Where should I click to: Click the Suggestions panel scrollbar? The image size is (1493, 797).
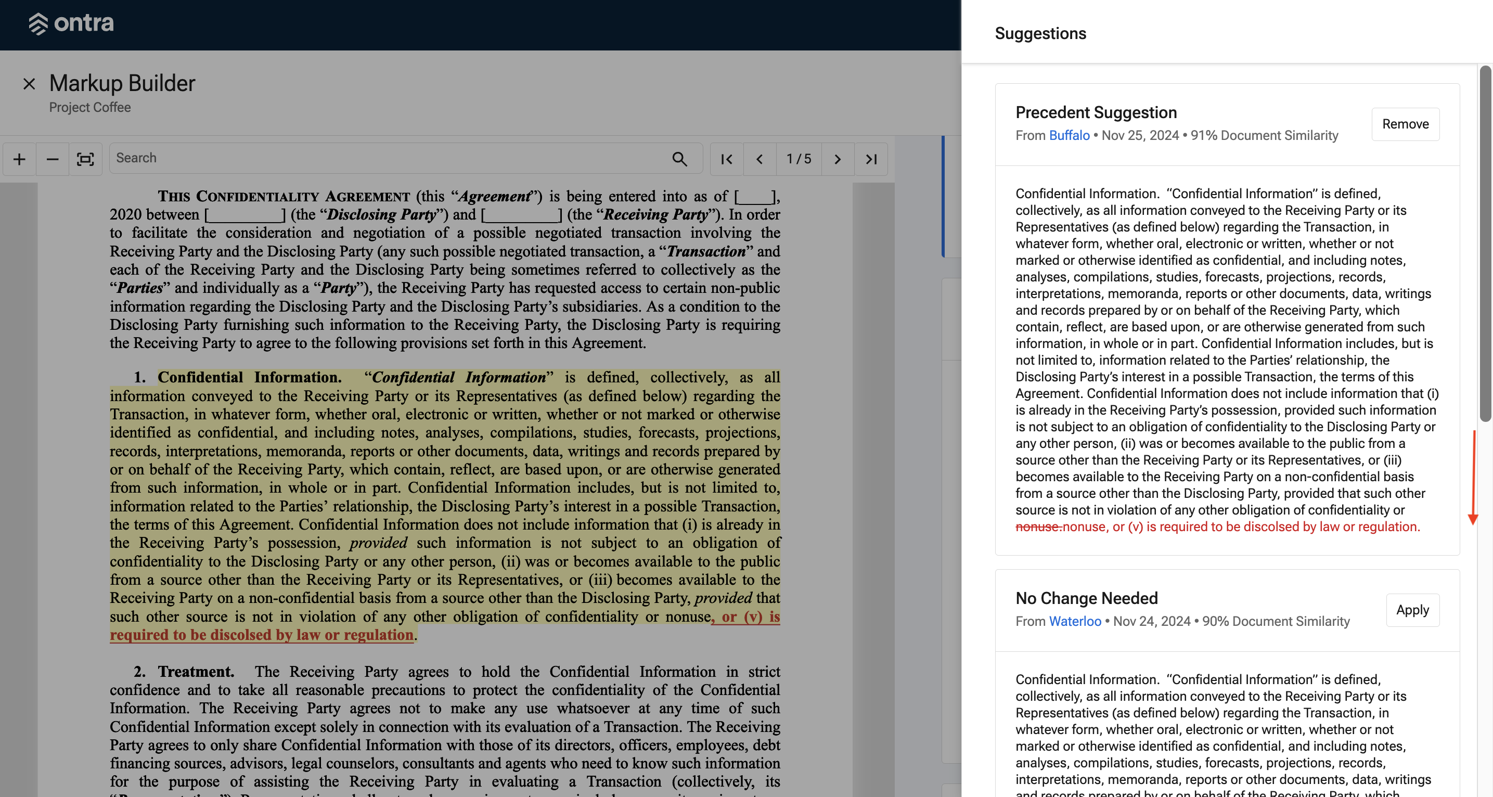1485,243
